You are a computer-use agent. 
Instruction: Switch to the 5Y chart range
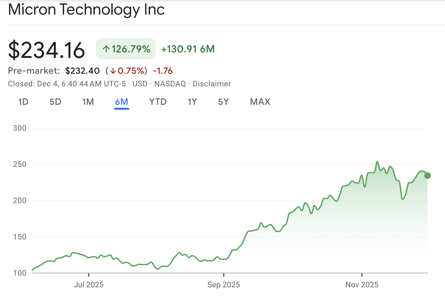click(223, 102)
